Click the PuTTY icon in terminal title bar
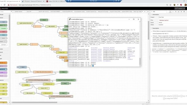 click(70, 19)
